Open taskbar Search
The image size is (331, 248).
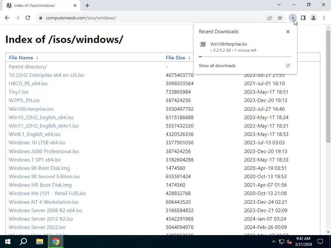coord(23,242)
